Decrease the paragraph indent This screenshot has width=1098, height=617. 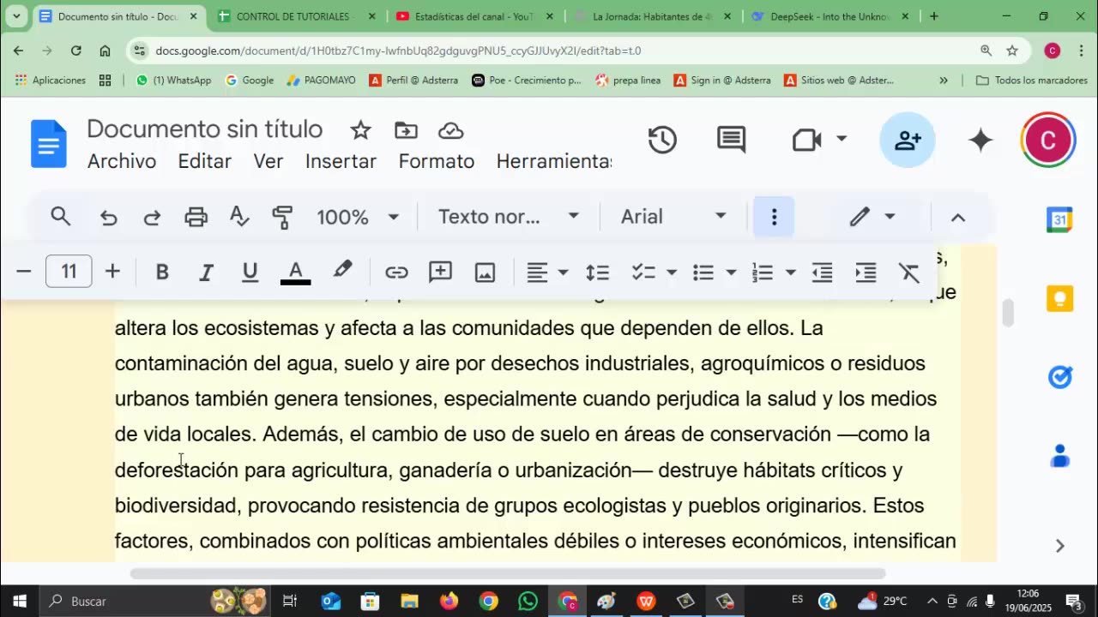pyautogui.click(x=822, y=273)
